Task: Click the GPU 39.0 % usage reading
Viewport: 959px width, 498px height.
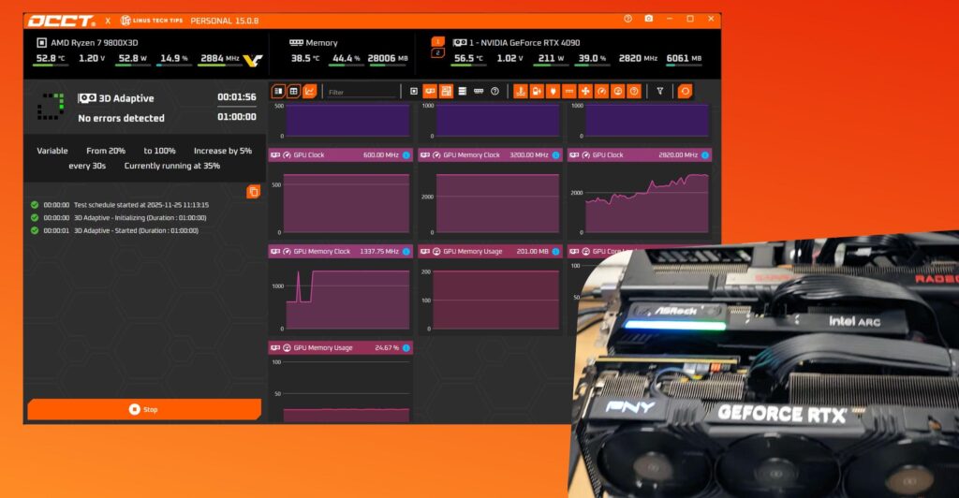Action: pyautogui.click(x=592, y=59)
